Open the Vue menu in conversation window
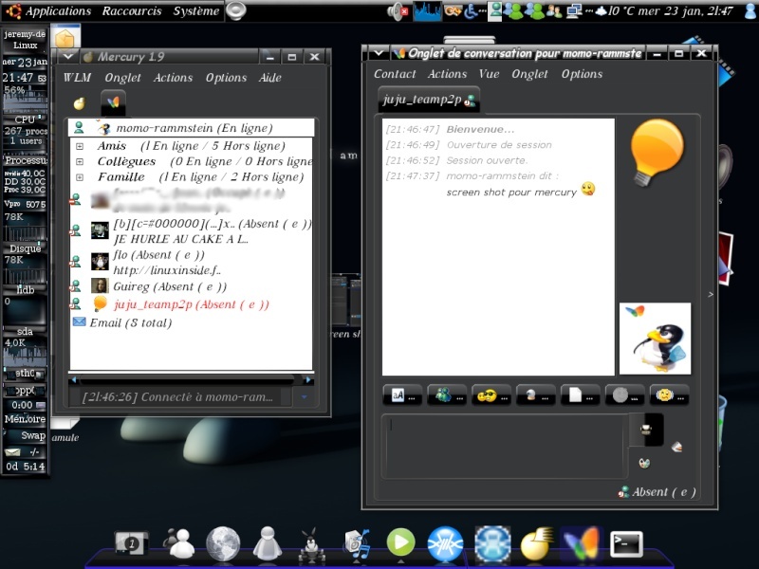Image resolution: width=759 pixels, height=569 pixels. [x=489, y=74]
